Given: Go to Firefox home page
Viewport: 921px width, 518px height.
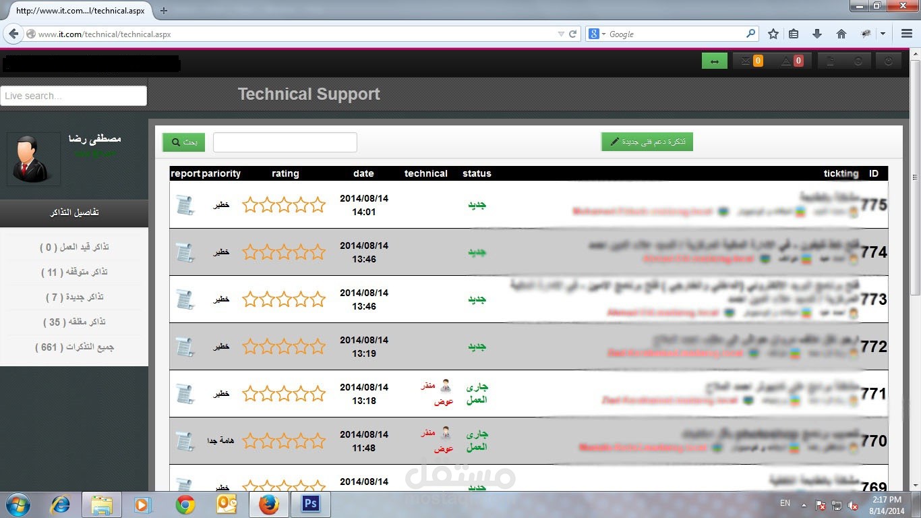Looking at the screenshot, I should pyautogui.click(x=841, y=34).
